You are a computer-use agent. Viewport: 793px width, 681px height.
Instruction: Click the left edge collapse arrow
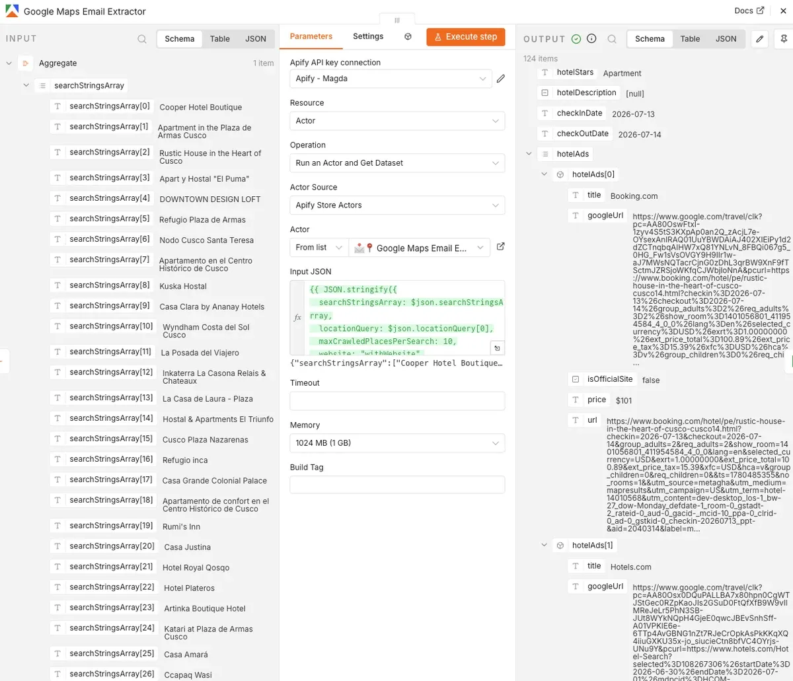pyautogui.click(x=3, y=361)
